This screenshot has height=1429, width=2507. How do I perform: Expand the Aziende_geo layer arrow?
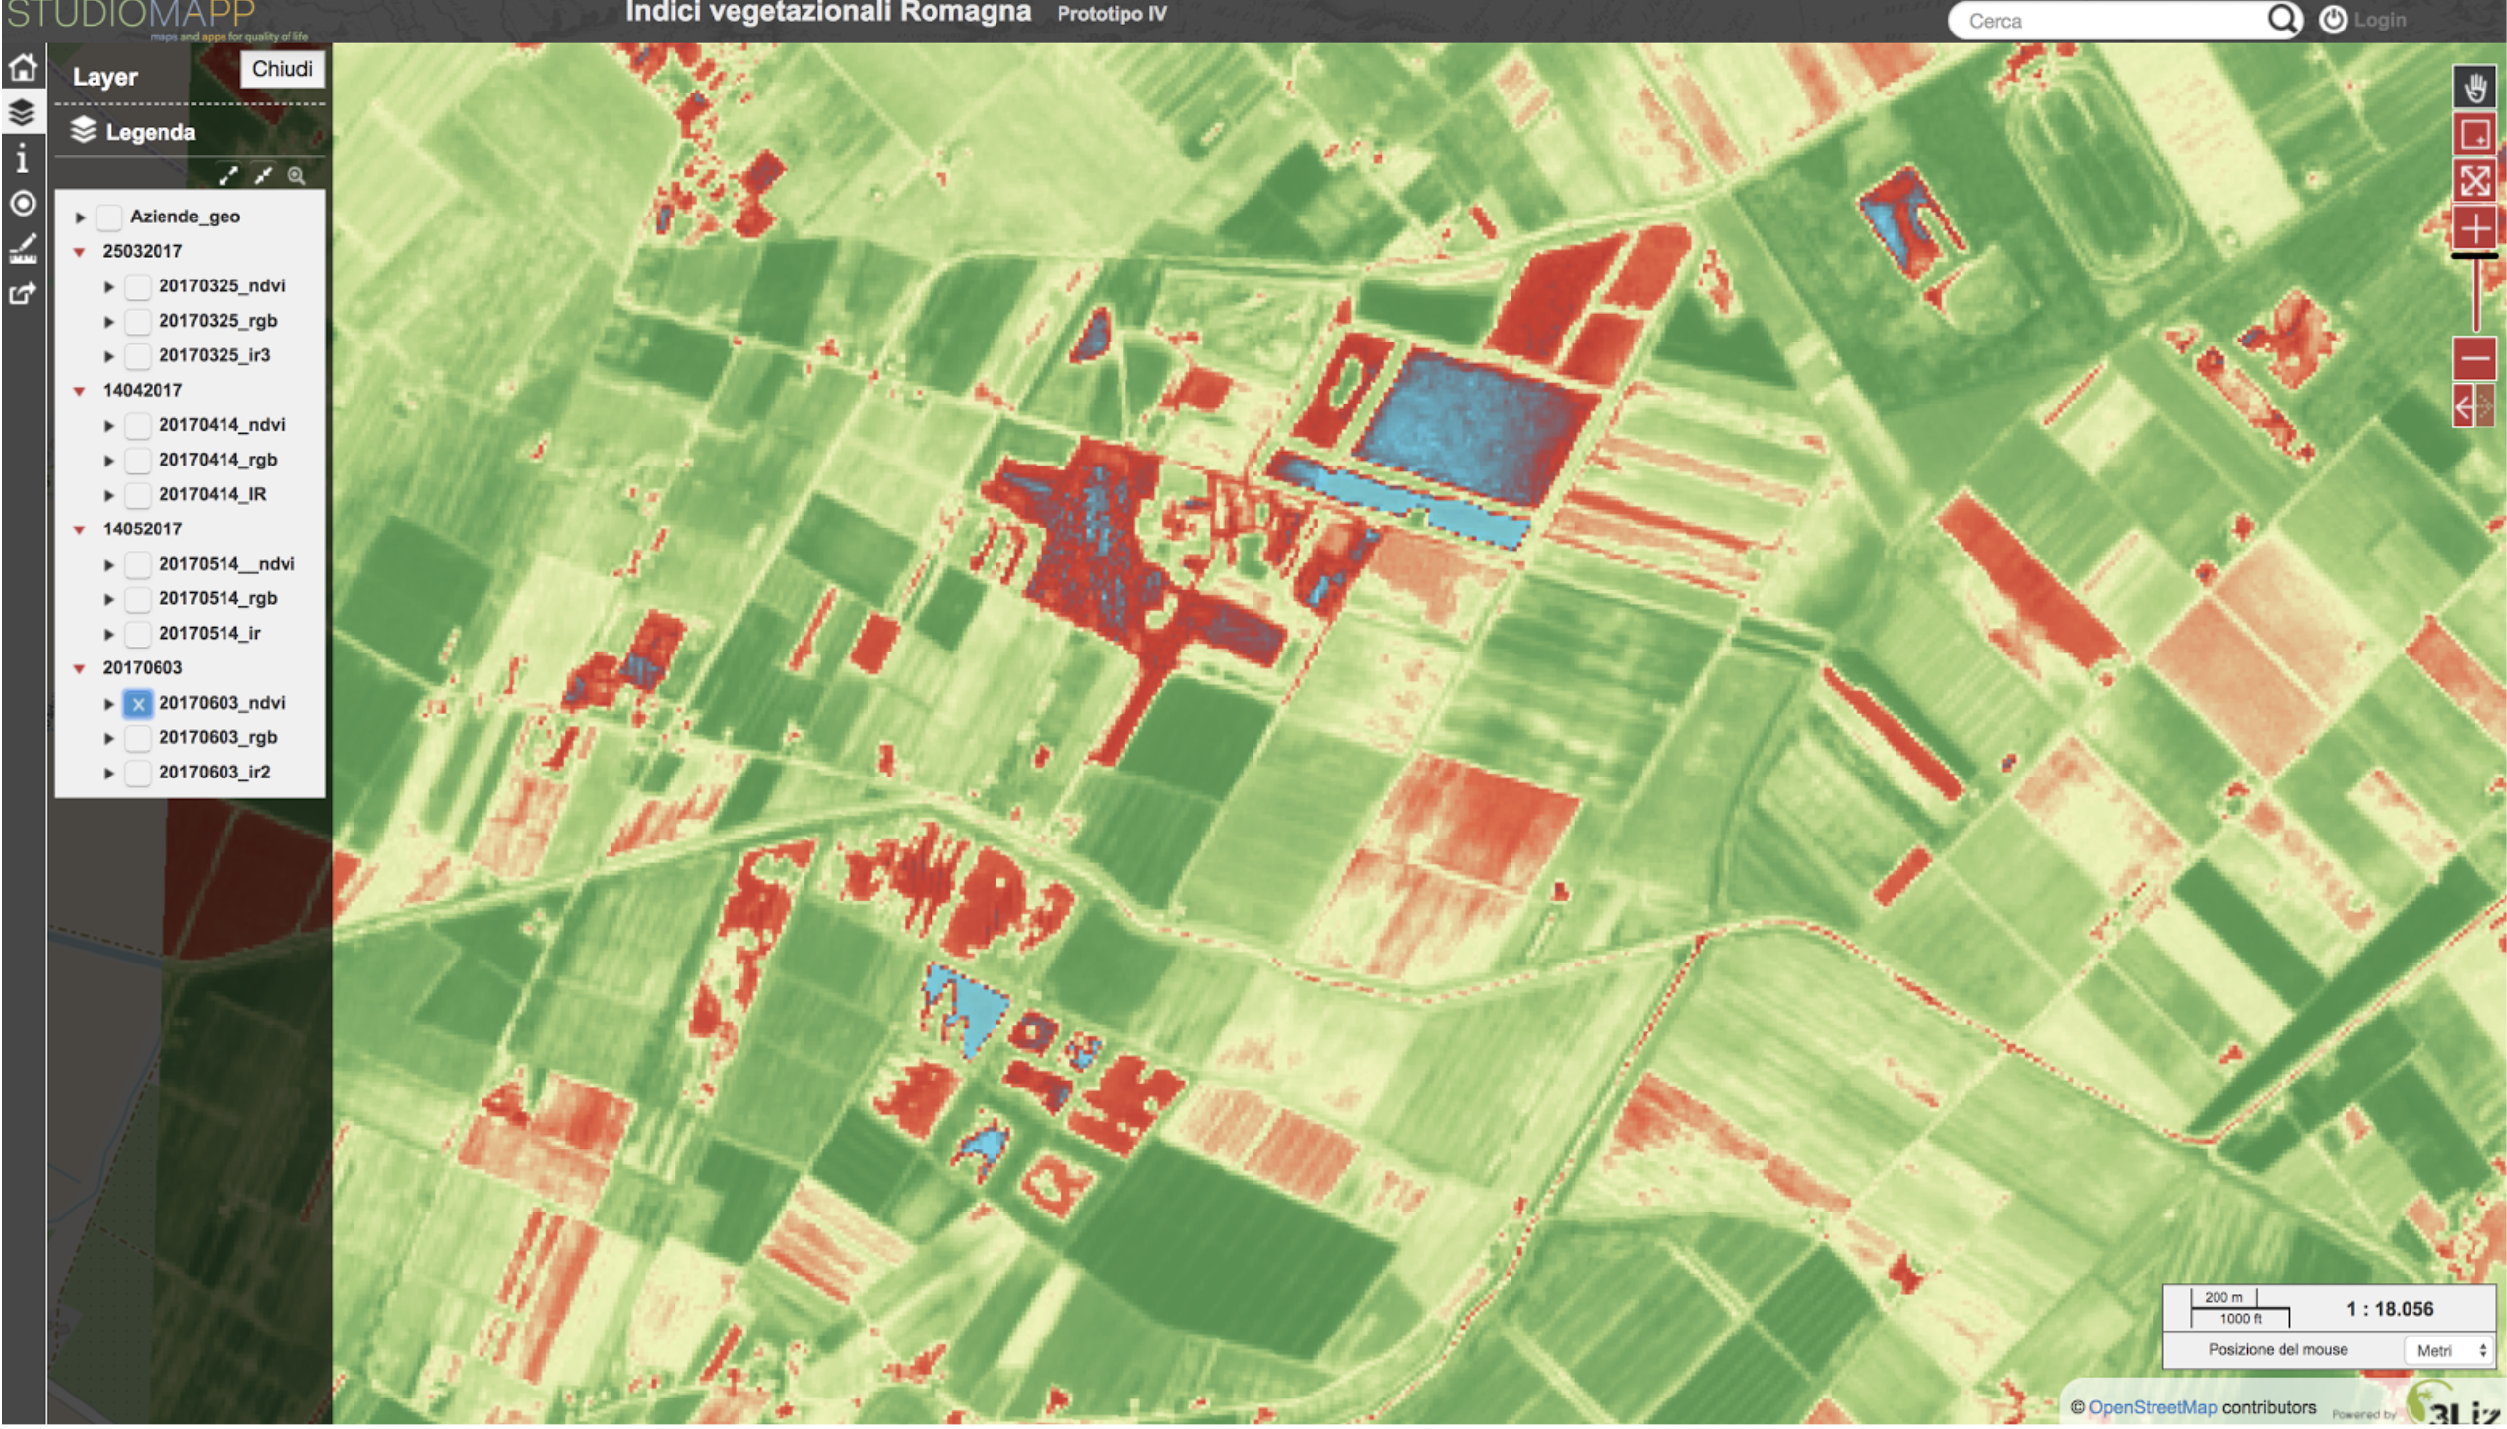pos(81,217)
